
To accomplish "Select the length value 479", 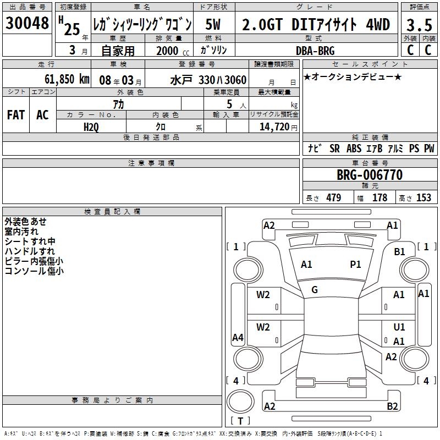I will 334,197.
